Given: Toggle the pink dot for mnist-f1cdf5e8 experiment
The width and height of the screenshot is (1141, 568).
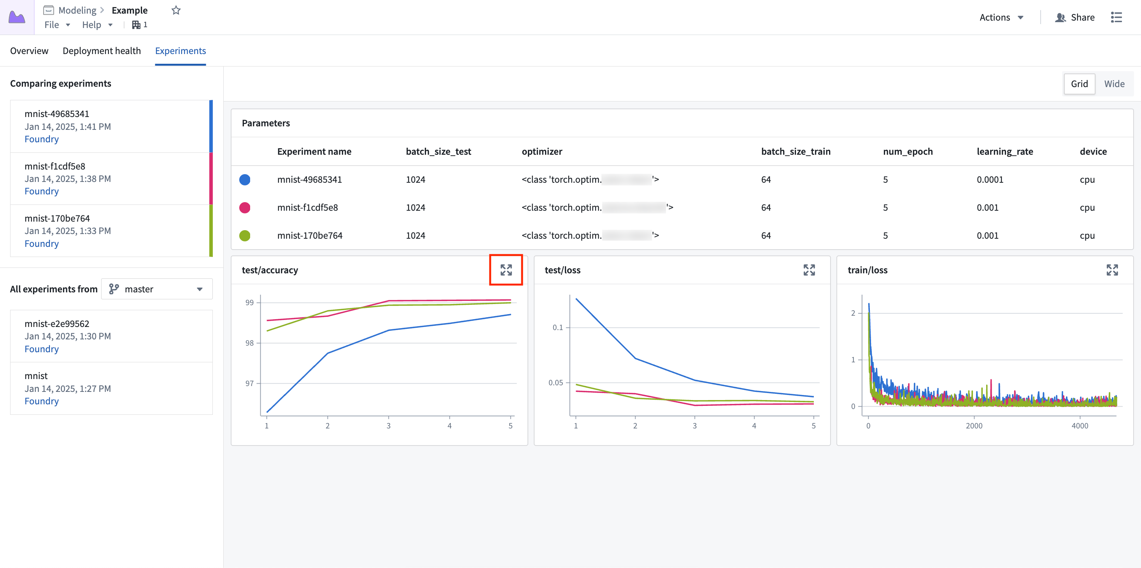Looking at the screenshot, I should (x=245, y=206).
